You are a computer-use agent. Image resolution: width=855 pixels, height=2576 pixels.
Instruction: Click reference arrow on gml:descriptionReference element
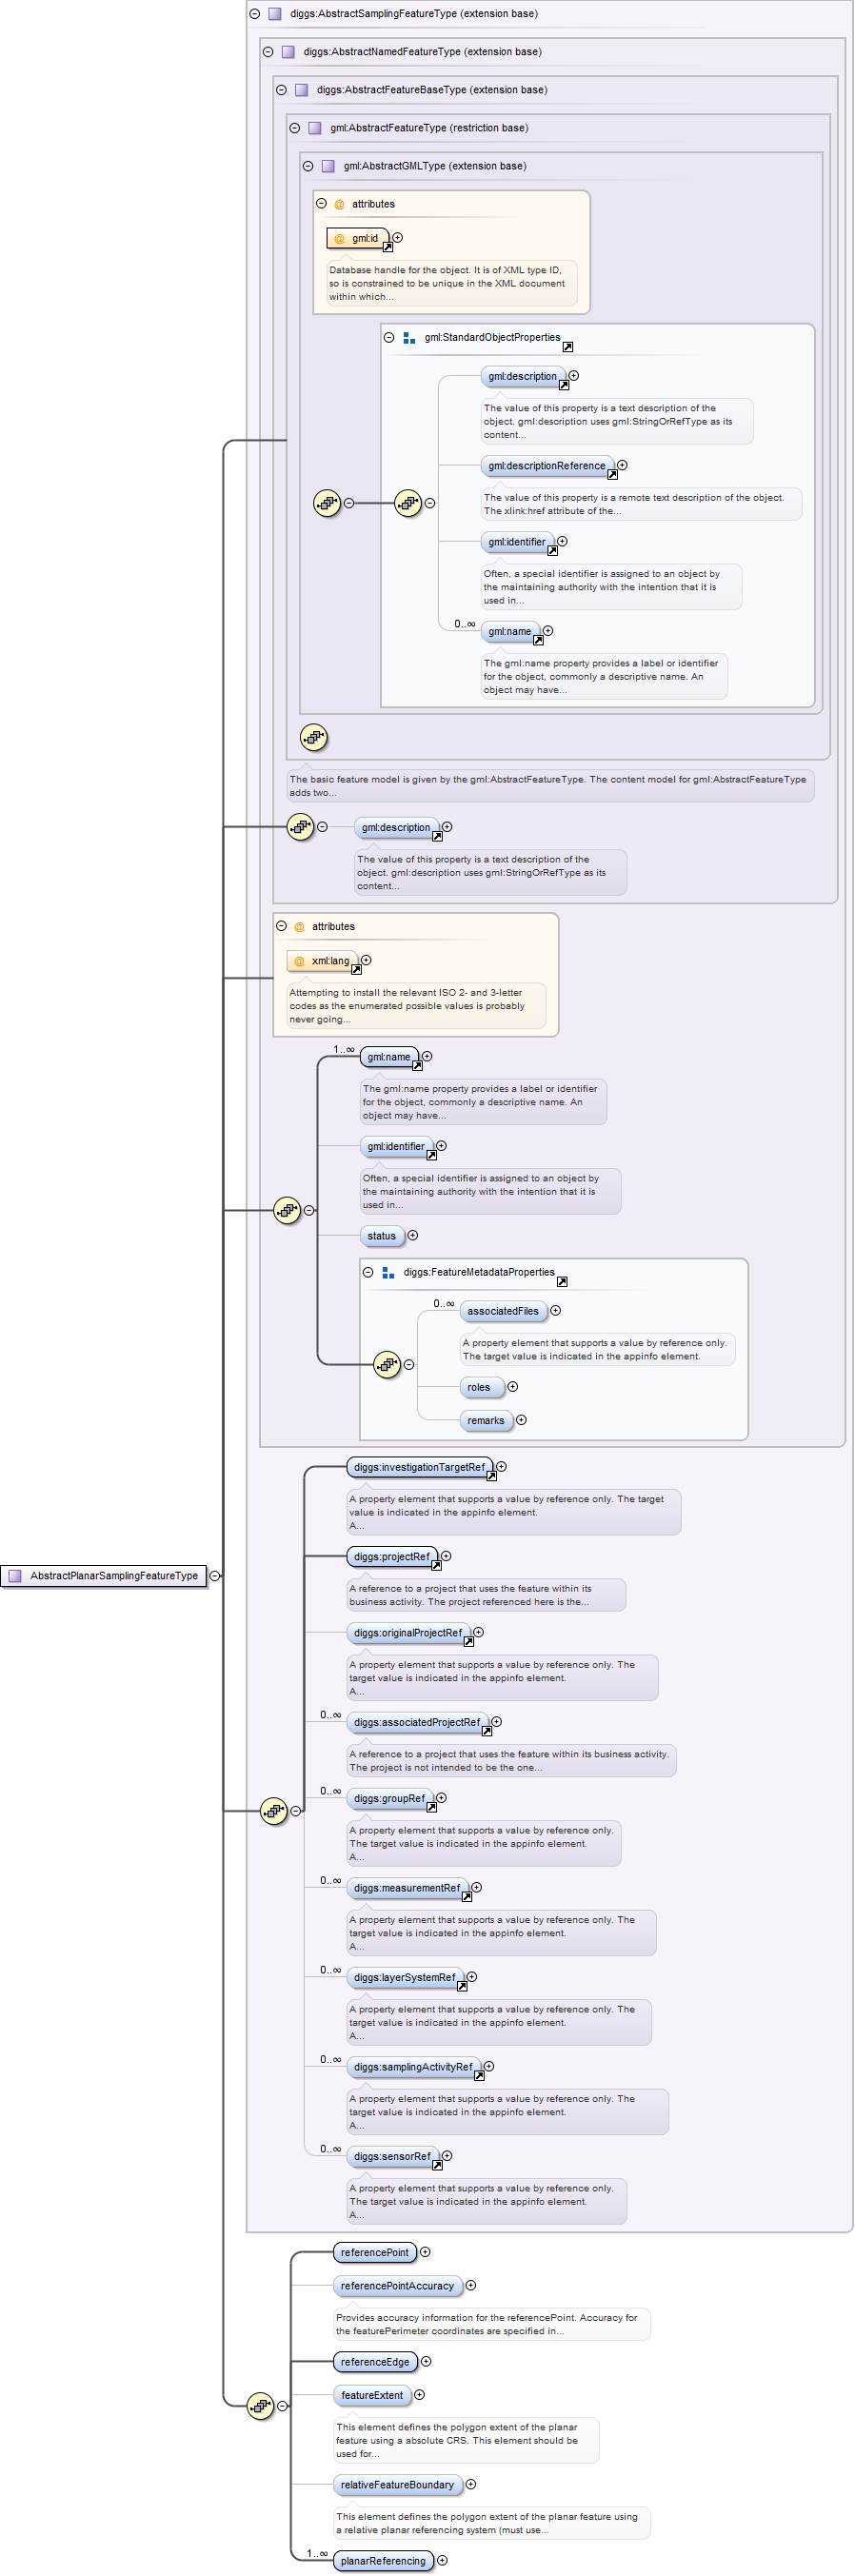(x=612, y=474)
